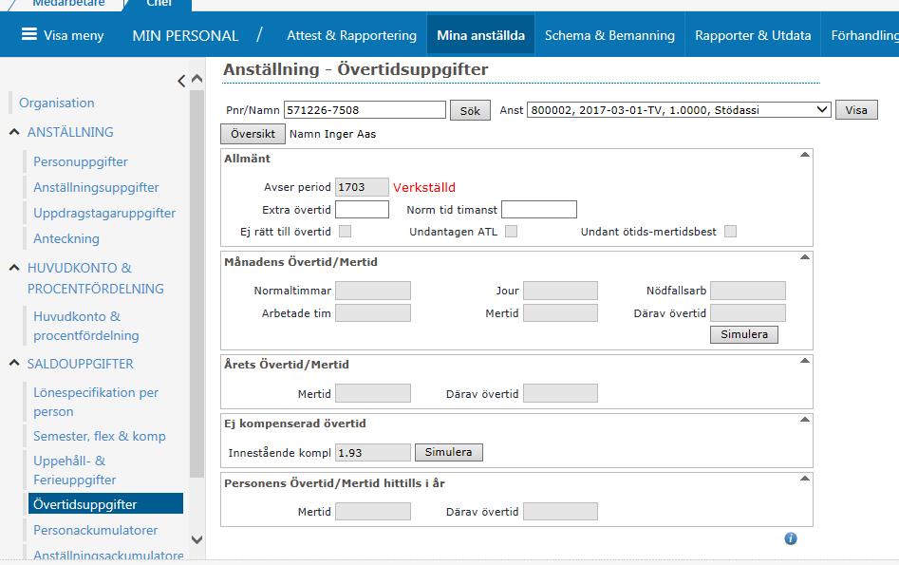Click MIN PERSONAL heading link
The width and height of the screenshot is (899, 565).
tap(185, 35)
